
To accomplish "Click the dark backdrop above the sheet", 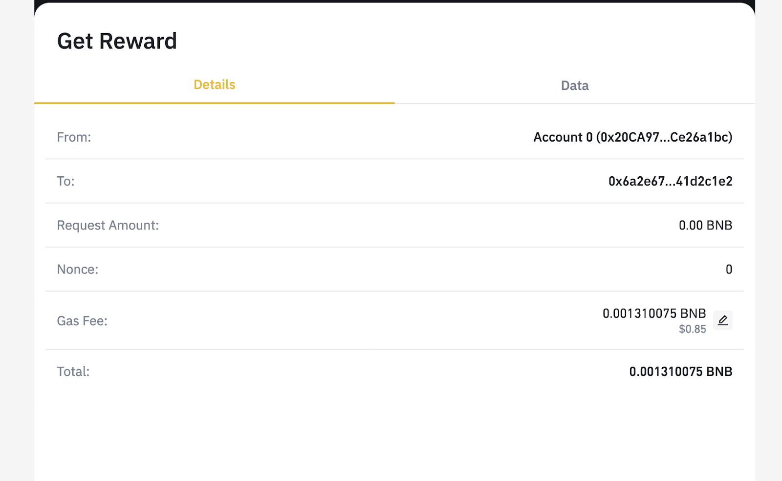I will click(x=391, y=1).
